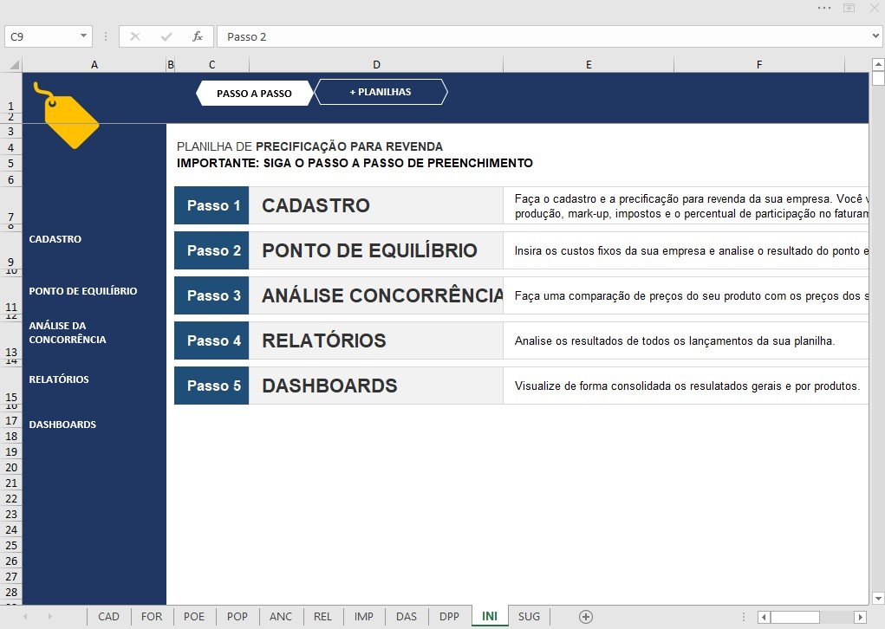Viewport: 885px width, 629px height.
Task: Switch to the CAD sheet tab
Action: (x=108, y=617)
